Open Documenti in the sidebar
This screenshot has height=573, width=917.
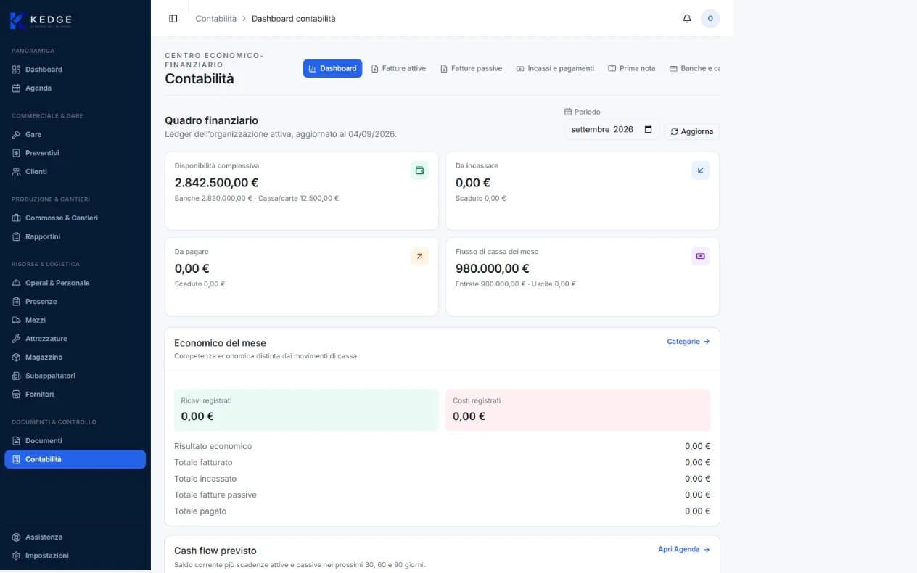pyautogui.click(x=75, y=441)
